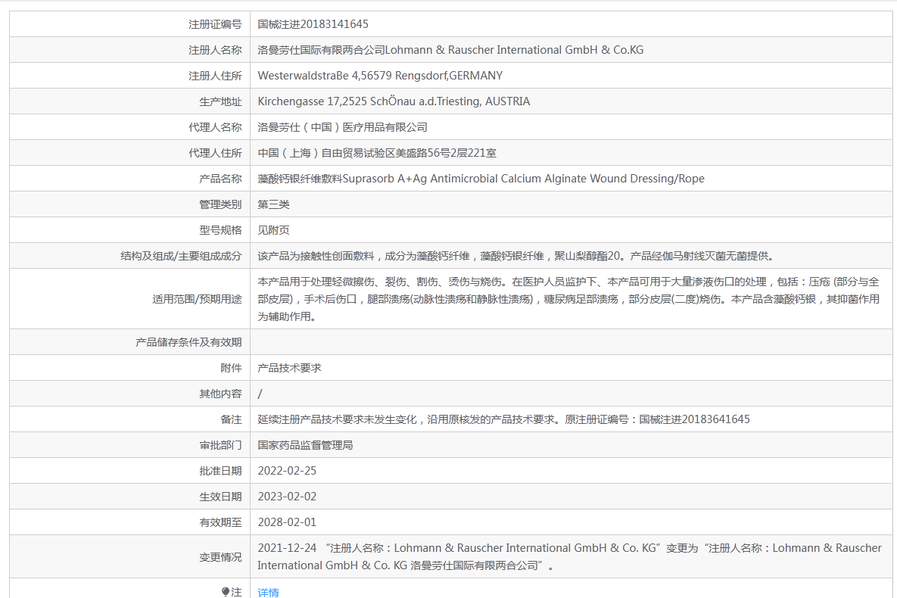Select the 其他内容 label

[x=220, y=394]
